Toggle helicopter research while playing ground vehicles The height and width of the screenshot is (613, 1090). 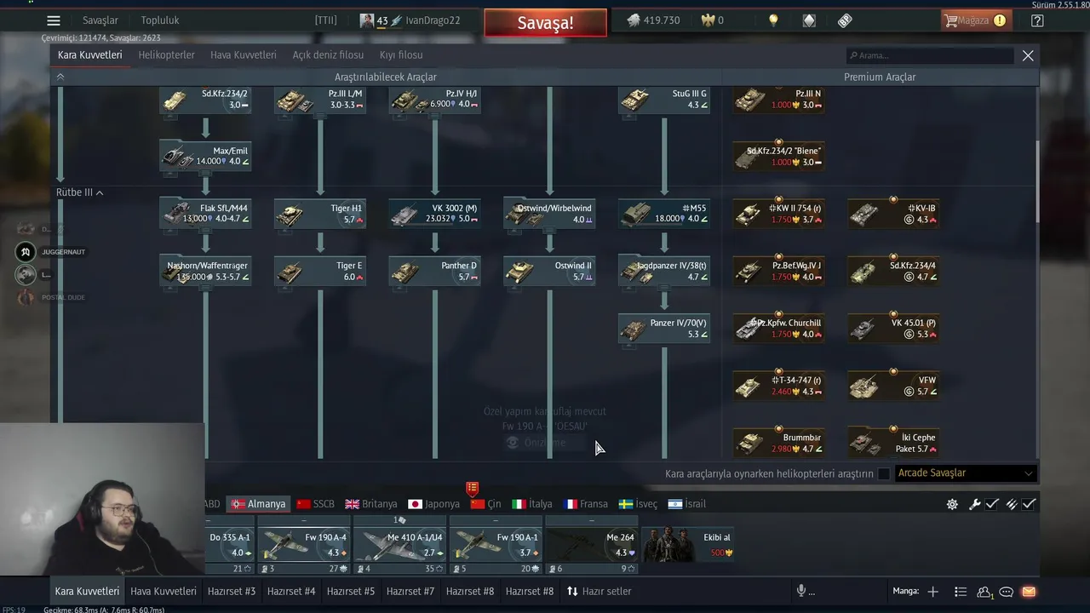coord(884,473)
